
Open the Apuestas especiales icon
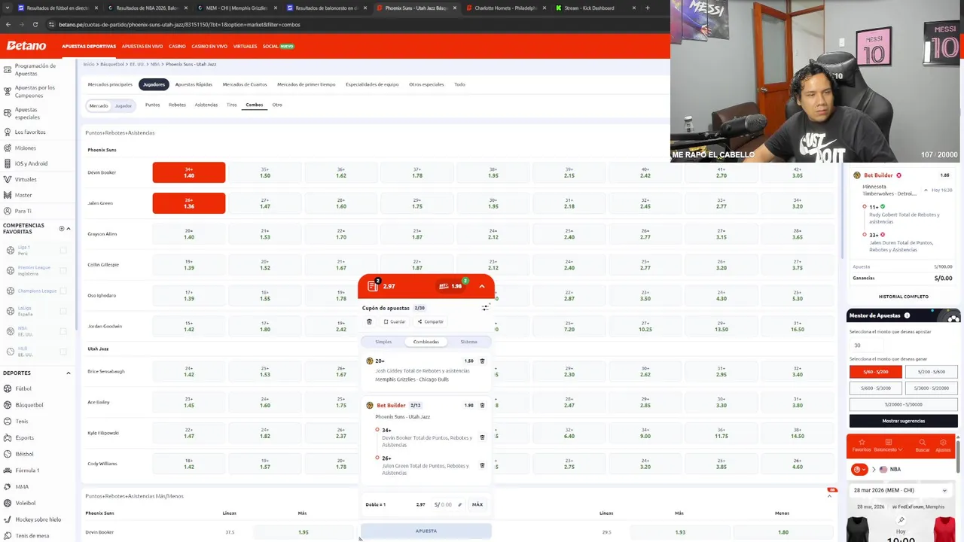[8, 113]
